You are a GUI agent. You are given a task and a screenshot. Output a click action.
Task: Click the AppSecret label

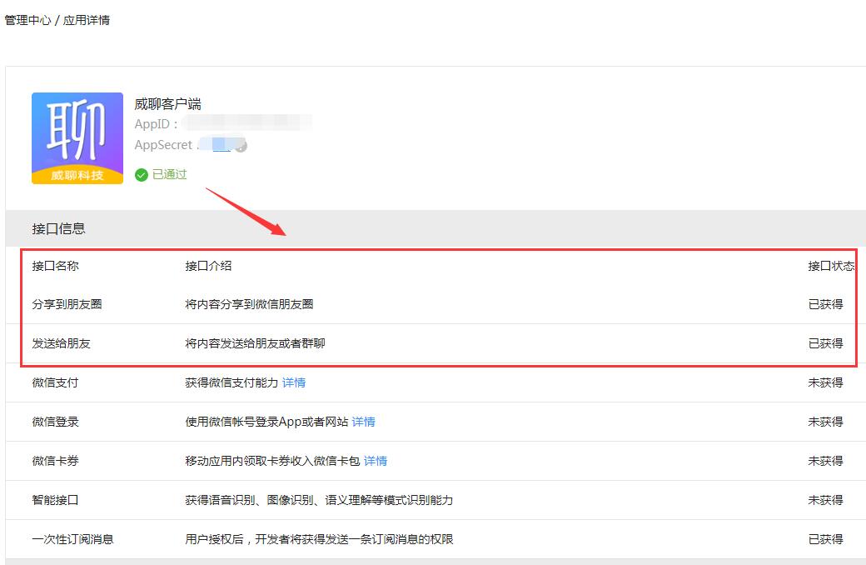[163, 145]
